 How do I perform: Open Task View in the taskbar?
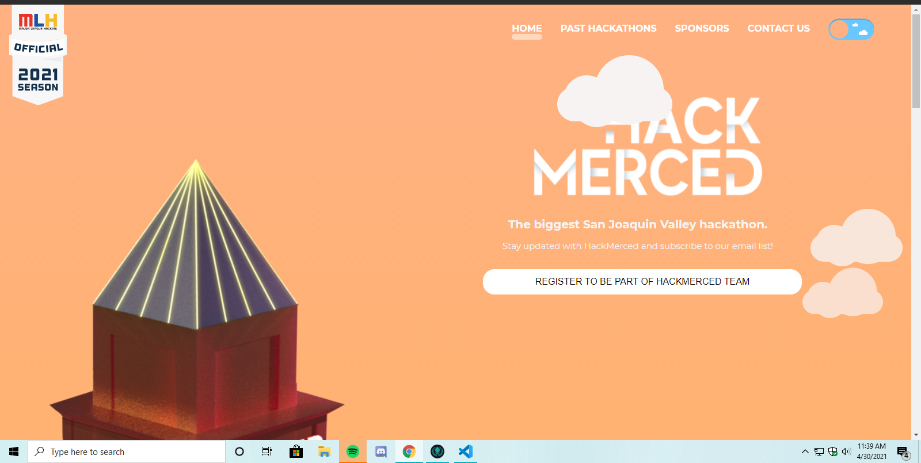(x=267, y=451)
